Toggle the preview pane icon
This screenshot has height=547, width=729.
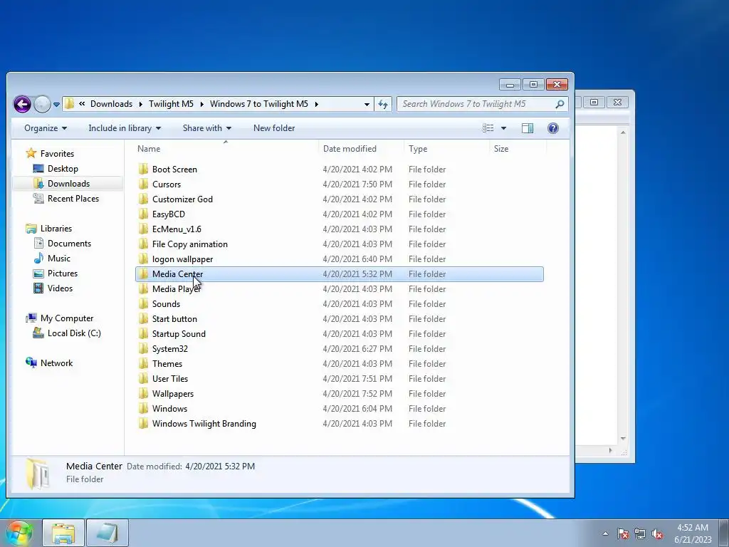528,128
